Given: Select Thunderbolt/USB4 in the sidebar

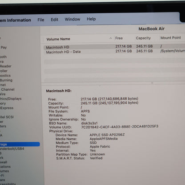Looking at the screenshot, I should (x=12, y=149).
